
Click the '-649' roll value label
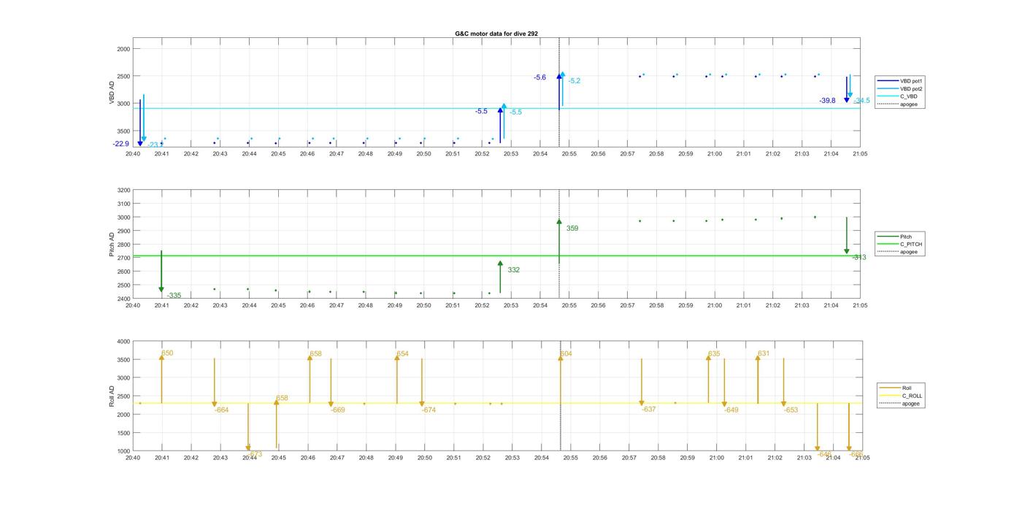[x=731, y=410]
